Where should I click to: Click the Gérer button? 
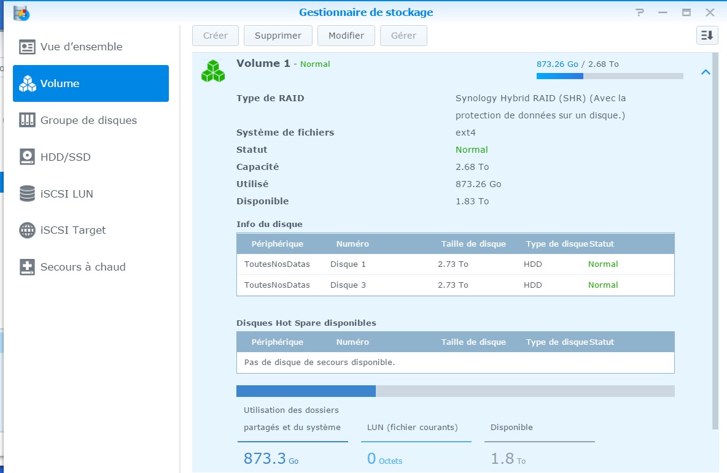click(403, 36)
